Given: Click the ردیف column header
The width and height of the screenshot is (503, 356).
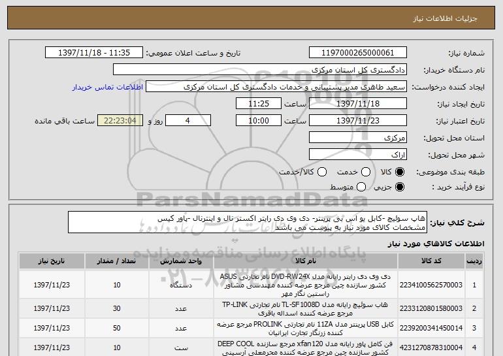Looking at the screenshot, I should click(474, 261).
